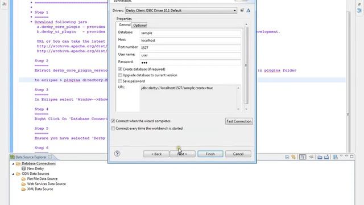Close the Data Source Explorer tab
Screen dimensions: 364x205
50,157
